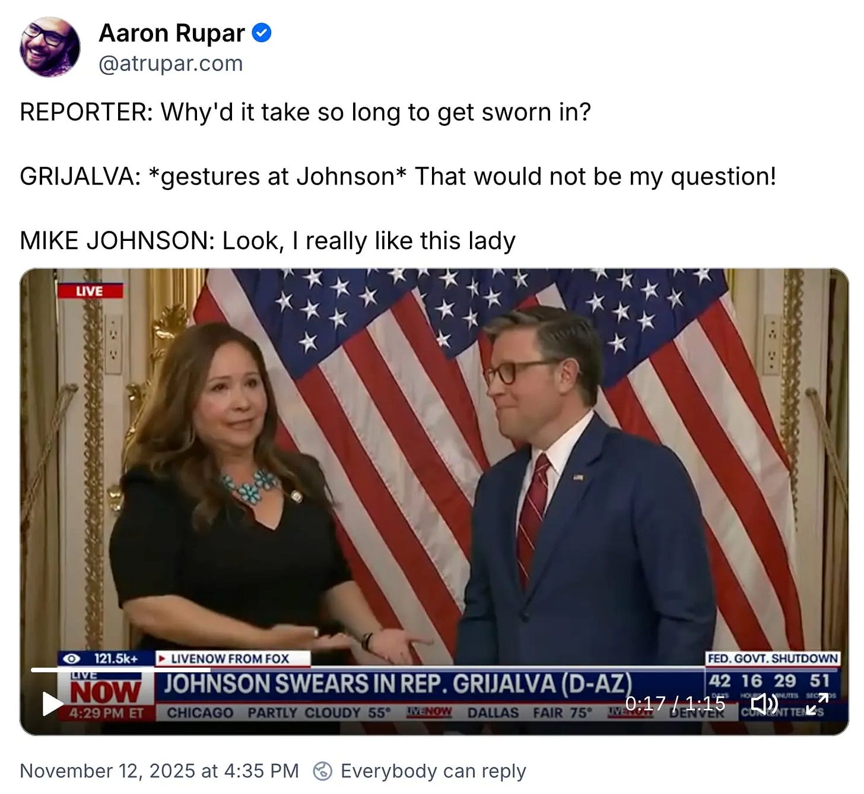The image size is (864, 794).
Task: Click the LIVE NOW logo in the video
Action: tap(106, 694)
